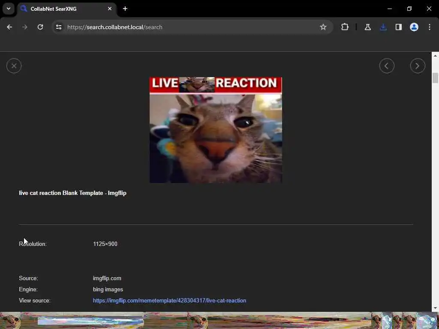Close the CollabNet SearXNG tab

point(110,9)
